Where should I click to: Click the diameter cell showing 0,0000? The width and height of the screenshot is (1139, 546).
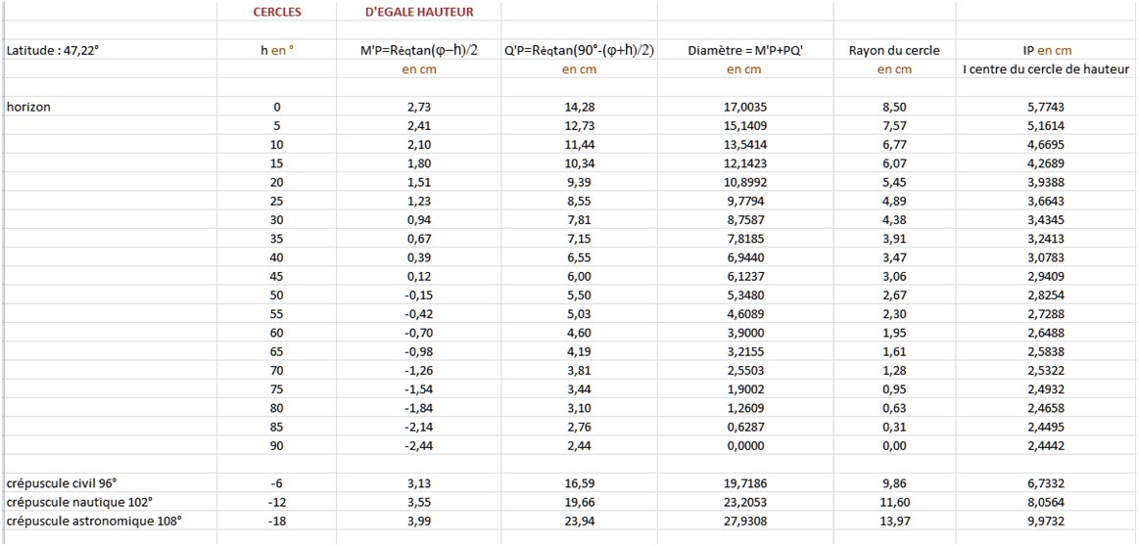[745, 445]
